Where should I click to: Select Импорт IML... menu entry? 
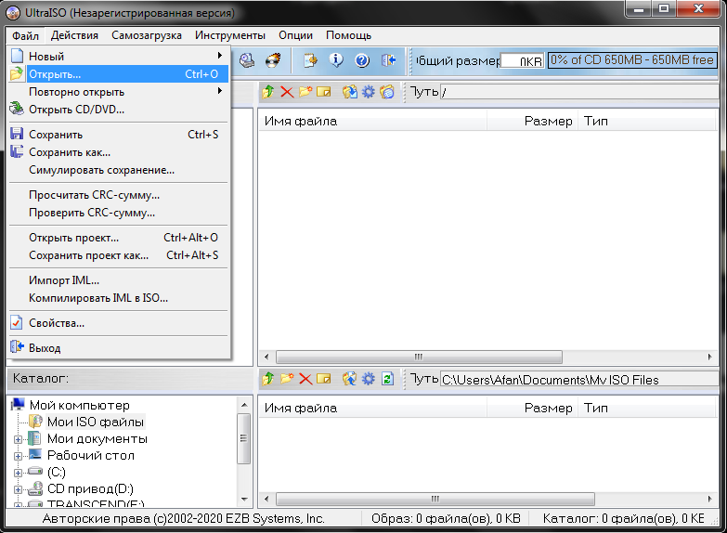[x=118, y=280]
